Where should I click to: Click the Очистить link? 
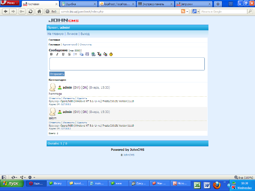[86, 45]
